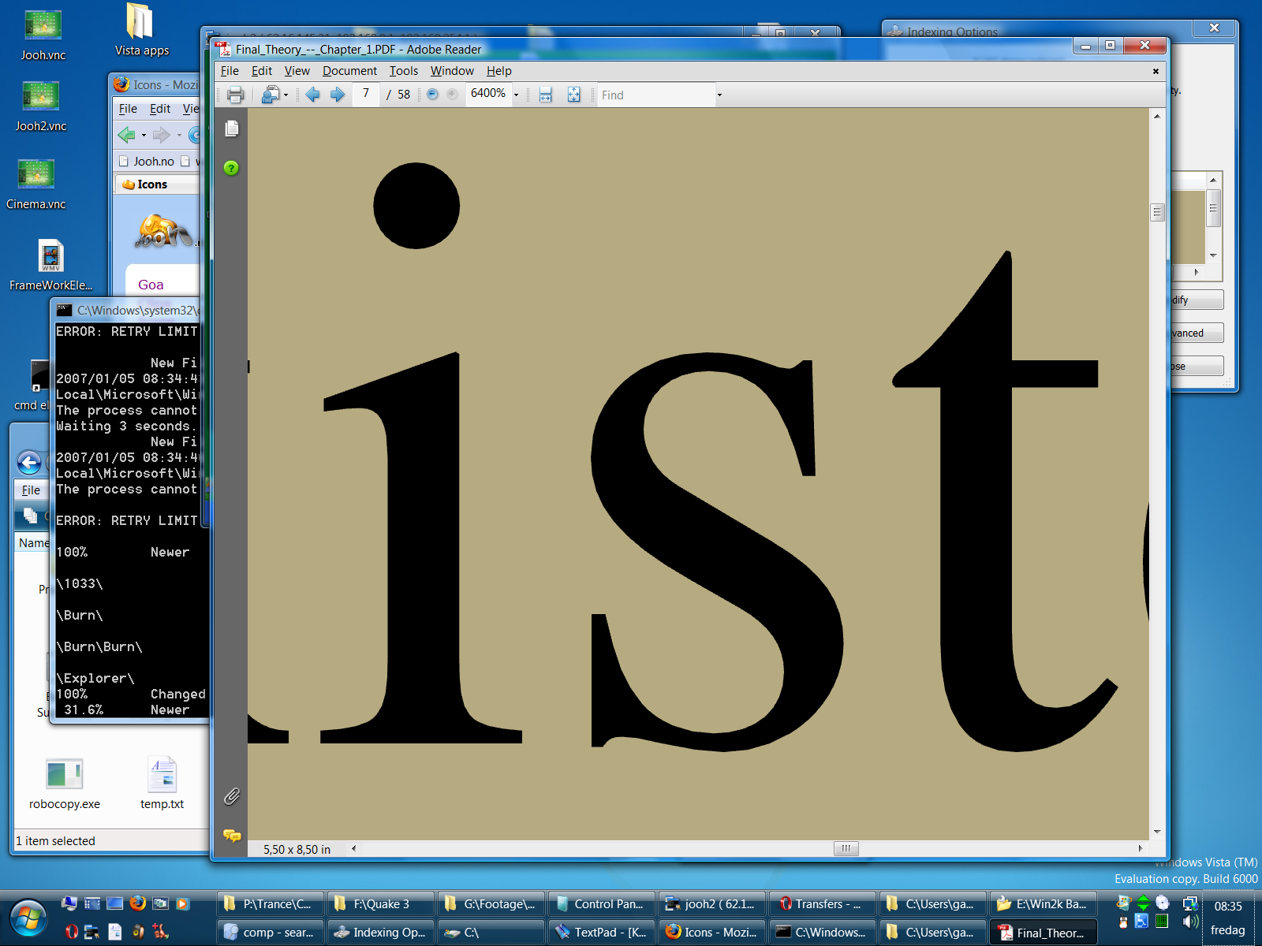Viewport: 1262px width, 946px height.
Task: Go to previous page with left arrow
Action: [x=313, y=95]
